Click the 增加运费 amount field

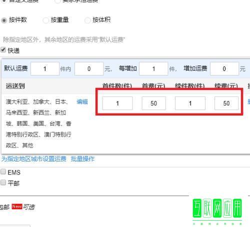224,68
